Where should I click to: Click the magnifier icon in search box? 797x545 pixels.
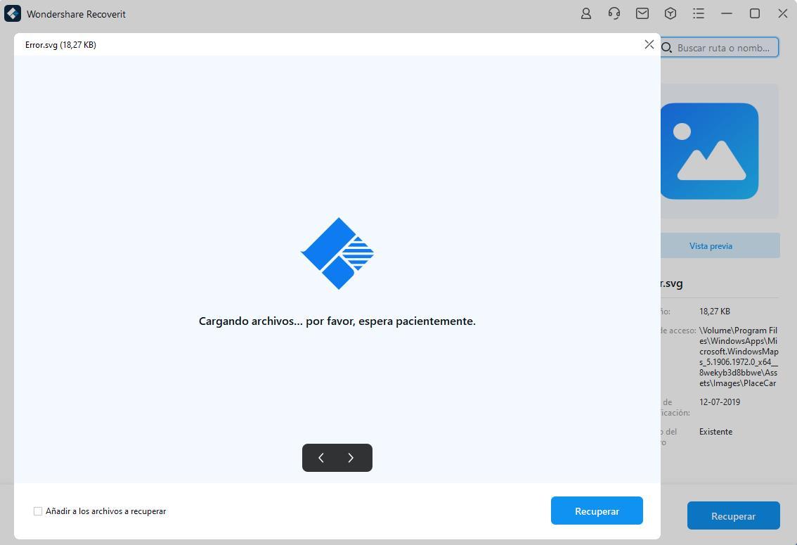(x=667, y=48)
